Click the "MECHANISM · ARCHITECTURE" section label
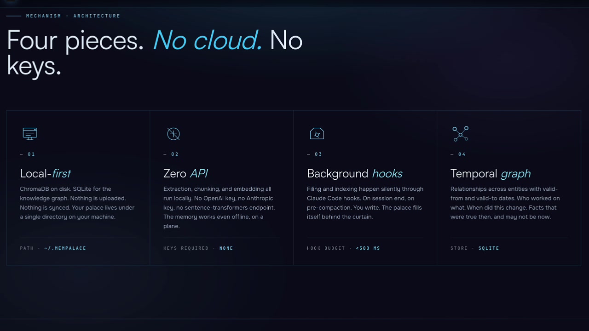This screenshot has width=589, height=331. [x=73, y=16]
